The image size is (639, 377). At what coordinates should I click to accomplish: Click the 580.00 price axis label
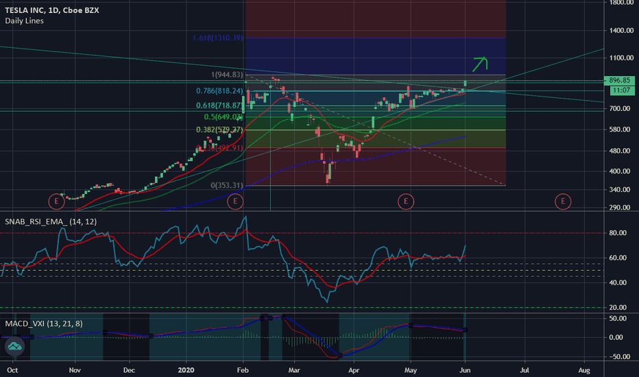click(620, 130)
